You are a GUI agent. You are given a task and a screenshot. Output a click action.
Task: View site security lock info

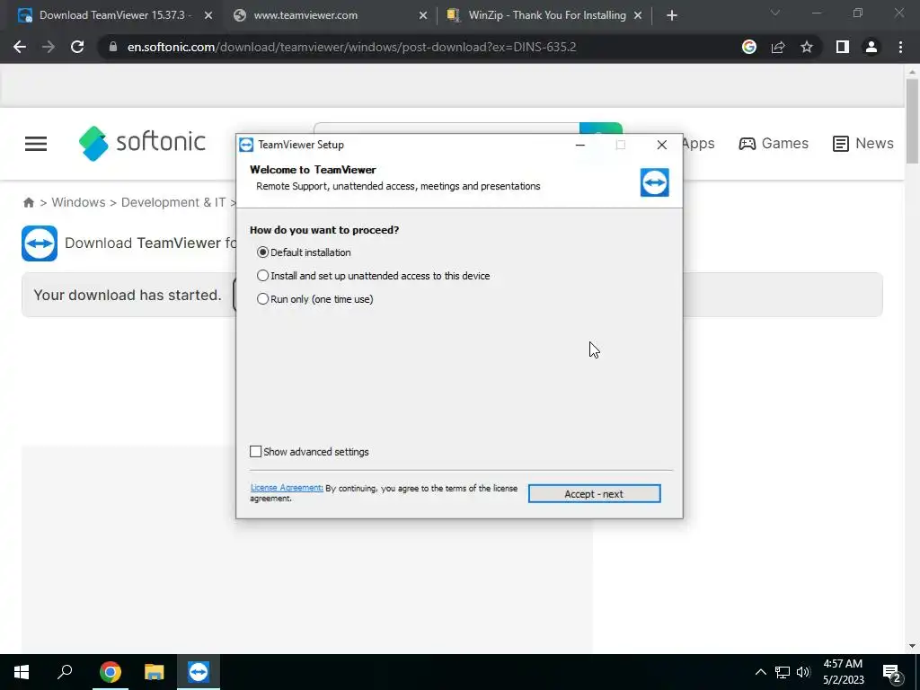pos(113,47)
